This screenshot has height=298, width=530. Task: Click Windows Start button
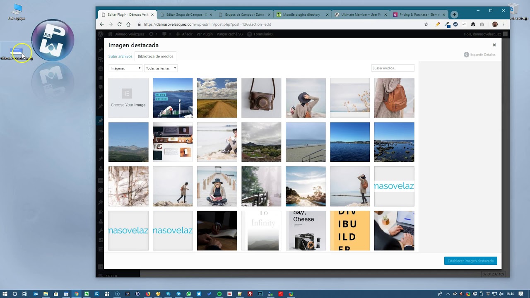pyautogui.click(x=5, y=294)
